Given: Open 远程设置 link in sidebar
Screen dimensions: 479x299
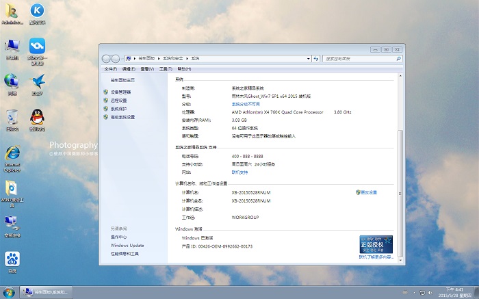Looking at the screenshot, I should pos(118,100).
